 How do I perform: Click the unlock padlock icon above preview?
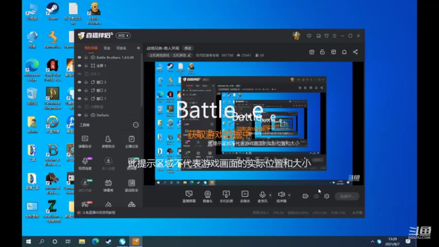click(x=323, y=52)
